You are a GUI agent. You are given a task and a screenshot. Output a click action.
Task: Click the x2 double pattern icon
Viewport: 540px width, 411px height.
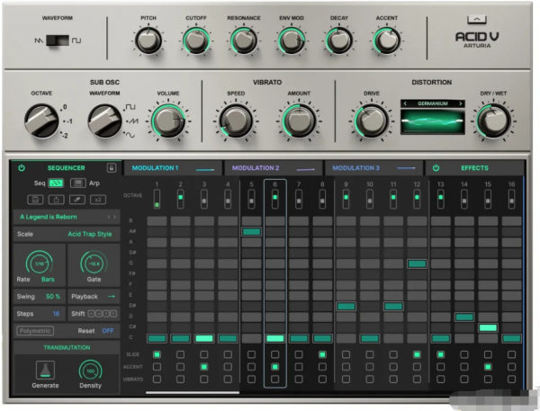coord(98,200)
